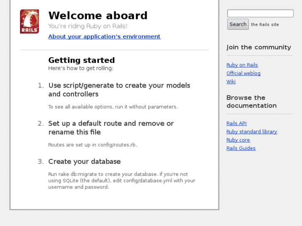This screenshot has width=302, height=226.
Task: Click the Welcome aboard heading
Action: point(98,16)
